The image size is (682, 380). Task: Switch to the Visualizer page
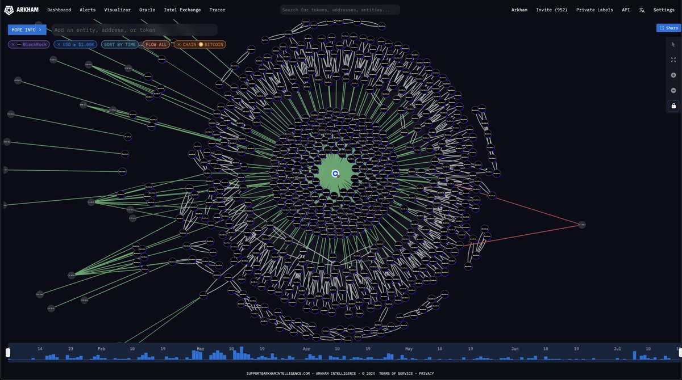(117, 10)
